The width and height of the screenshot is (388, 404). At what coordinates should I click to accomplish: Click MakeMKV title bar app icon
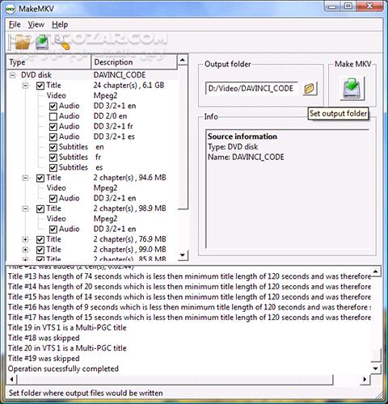click(x=11, y=9)
